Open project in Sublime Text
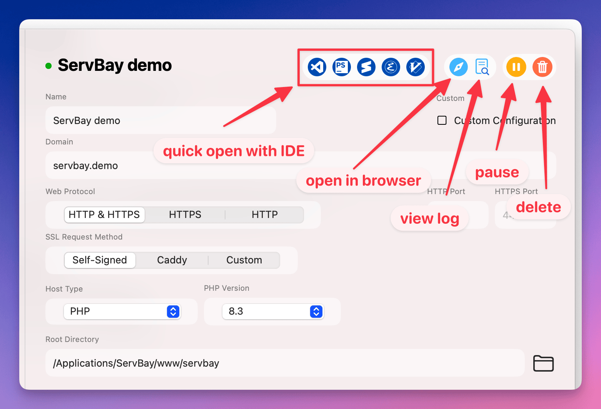 point(366,67)
